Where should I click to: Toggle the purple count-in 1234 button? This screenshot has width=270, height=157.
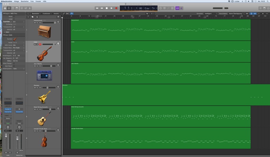177,8
